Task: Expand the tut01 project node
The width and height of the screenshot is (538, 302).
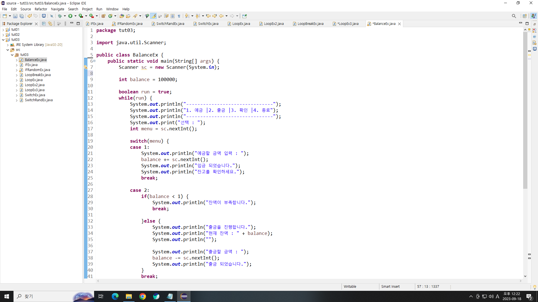Action: click(x=3, y=30)
